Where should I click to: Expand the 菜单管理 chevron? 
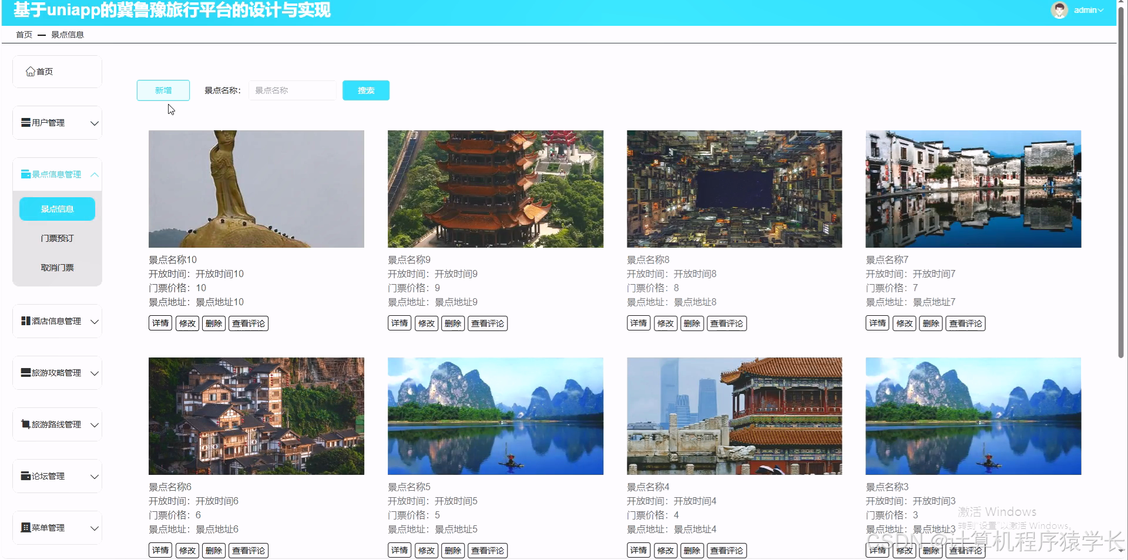coord(95,528)
